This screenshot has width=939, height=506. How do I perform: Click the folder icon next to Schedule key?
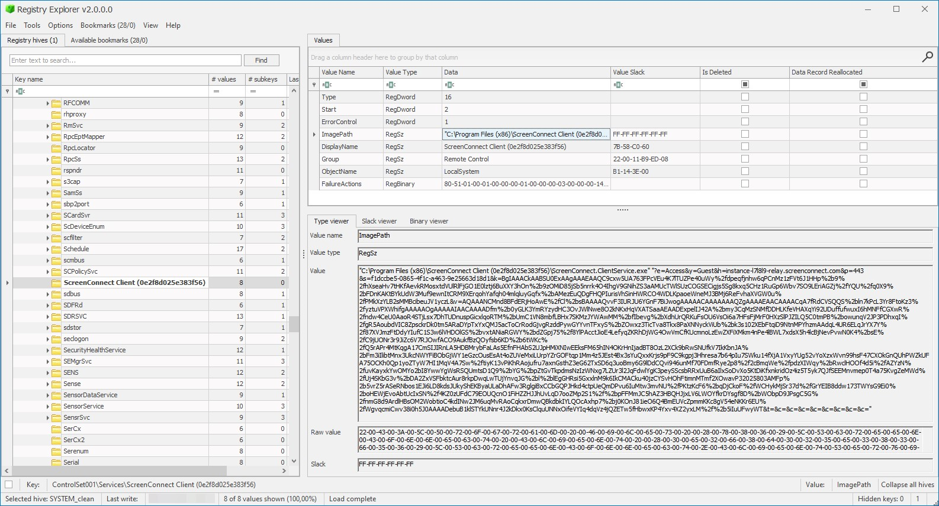pyautogui.click(x=56, y=249)
